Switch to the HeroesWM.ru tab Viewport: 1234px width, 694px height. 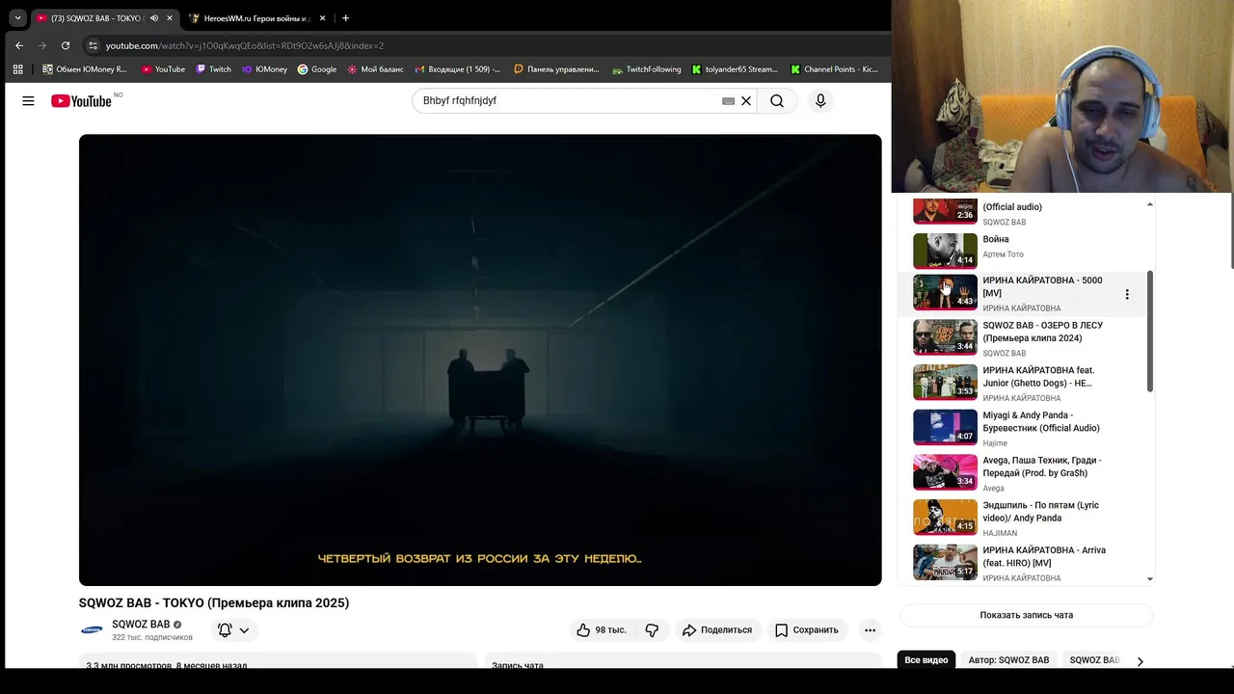point(256,17)
